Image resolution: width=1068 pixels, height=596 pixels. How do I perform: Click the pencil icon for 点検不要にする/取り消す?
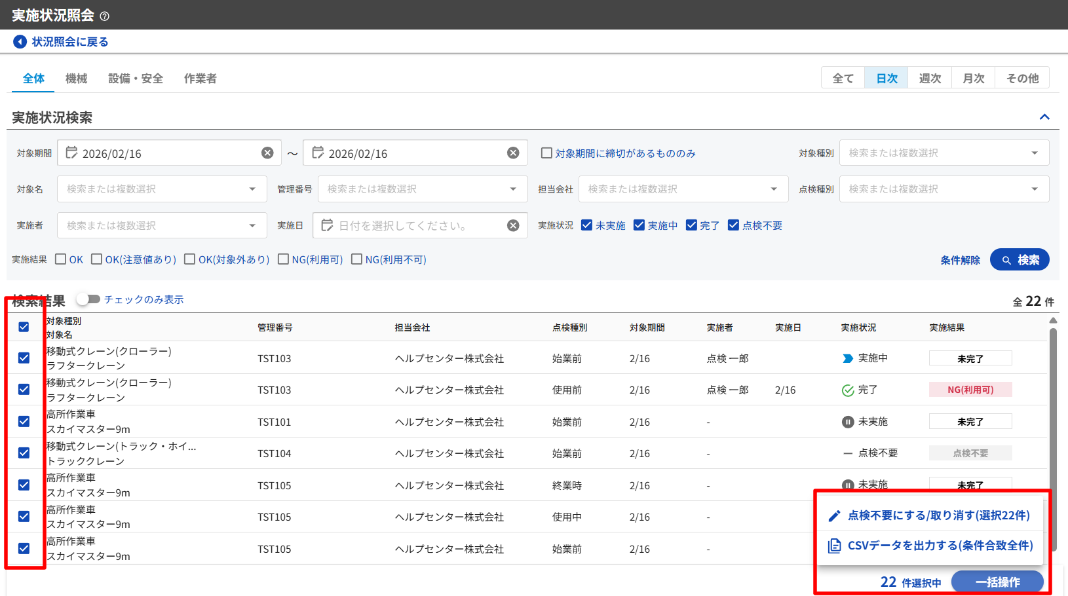point(834,516)
